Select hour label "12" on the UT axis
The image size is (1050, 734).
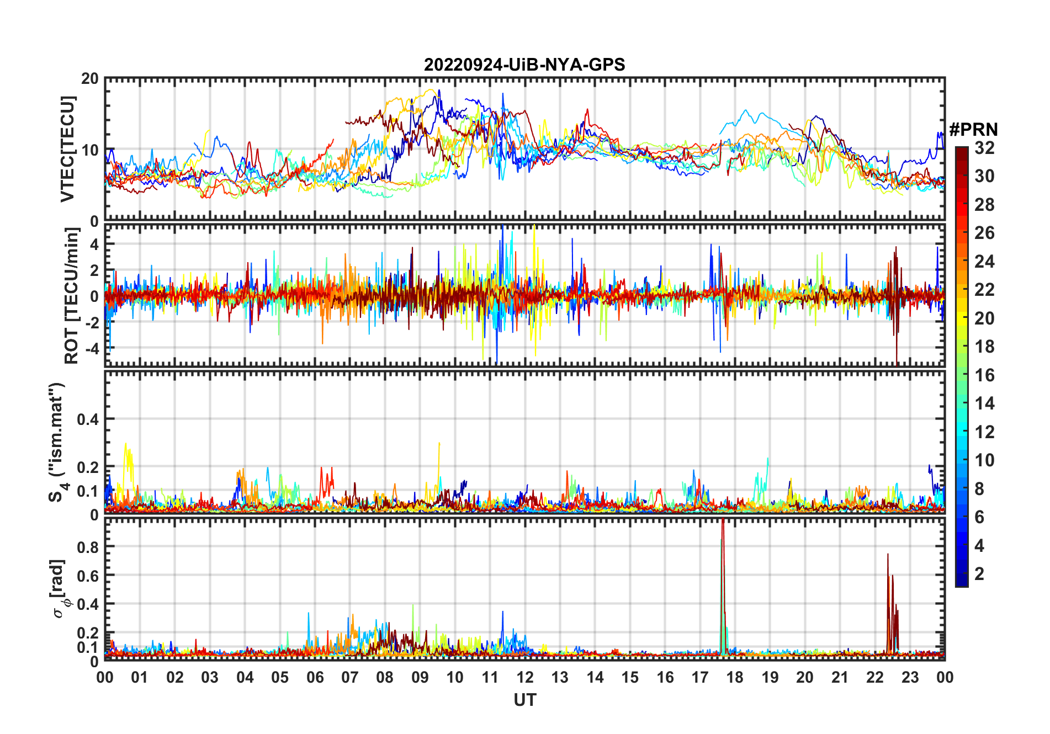coord(525,677)
